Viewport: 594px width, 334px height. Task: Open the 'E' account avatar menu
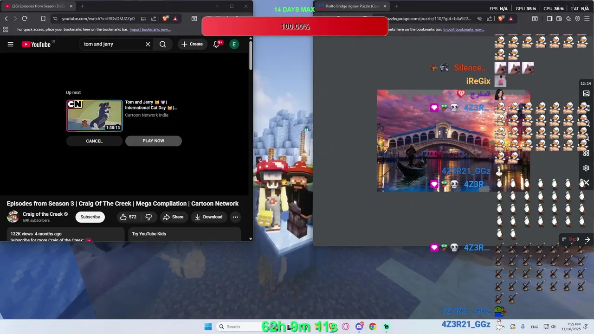234,44
